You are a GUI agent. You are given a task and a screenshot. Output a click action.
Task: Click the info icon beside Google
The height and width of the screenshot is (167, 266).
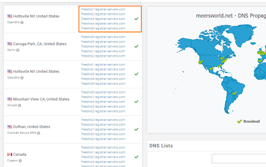click(x=20, y=106)
